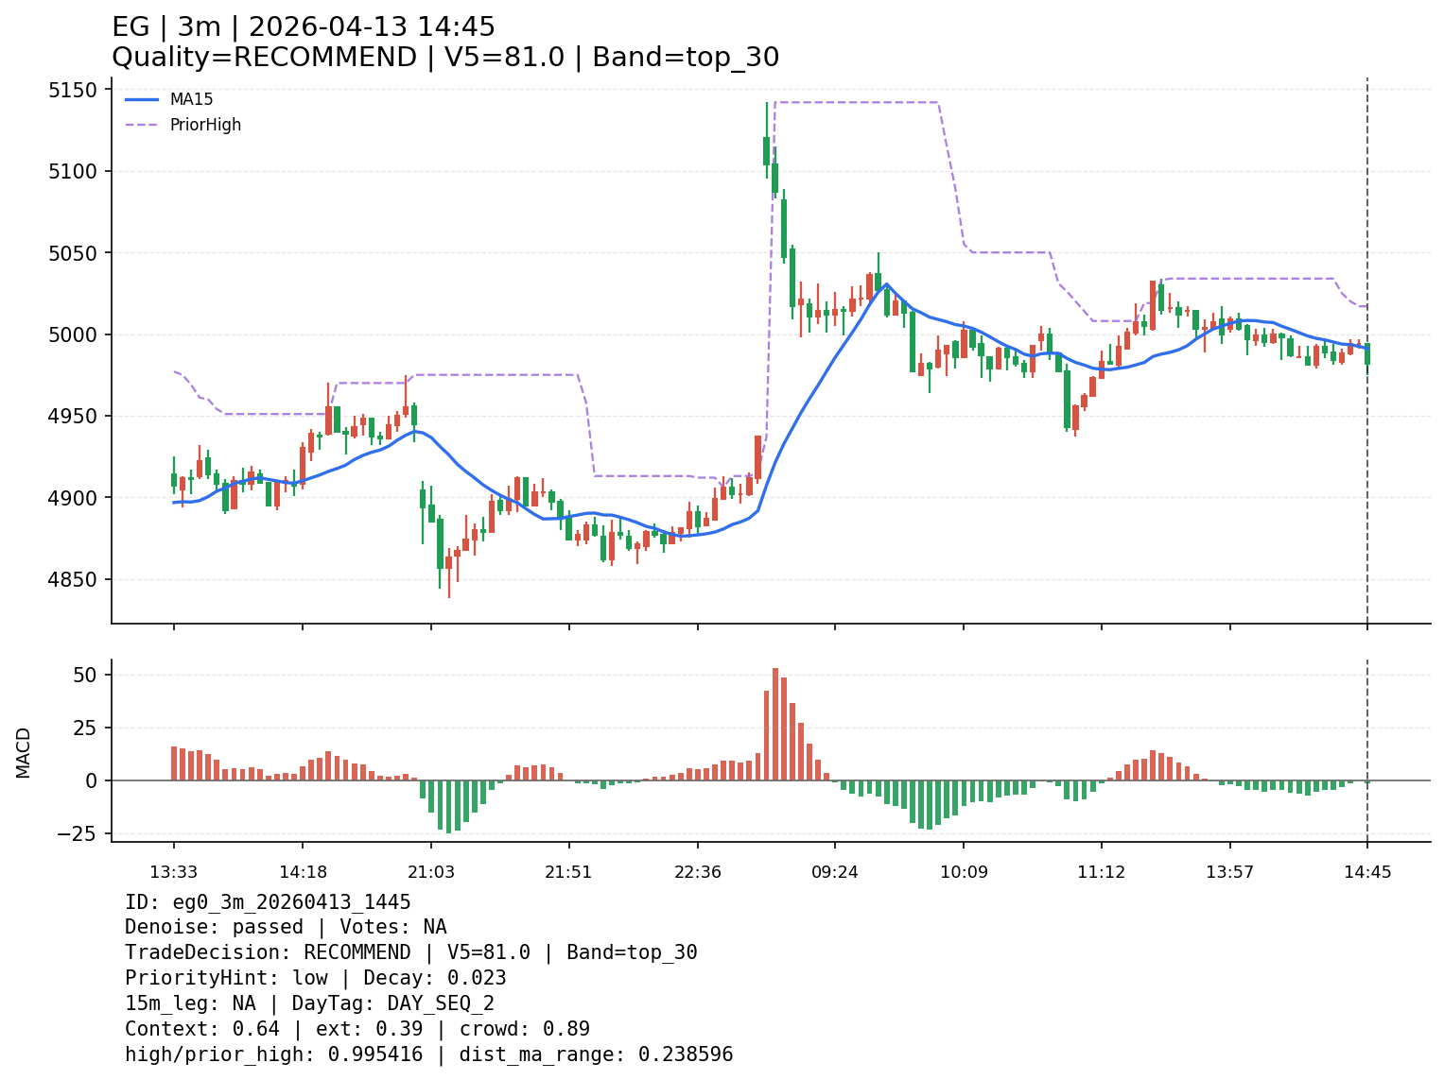The width and height of the screenshot is (1444, 1080).
Task: Click the 5000 price axis label
Action: (73, 334)
